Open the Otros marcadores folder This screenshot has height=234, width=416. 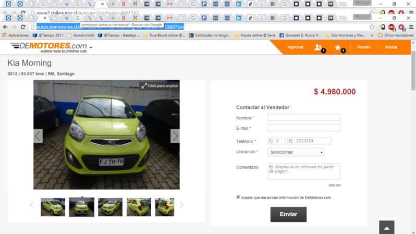(x=396, y=35)
